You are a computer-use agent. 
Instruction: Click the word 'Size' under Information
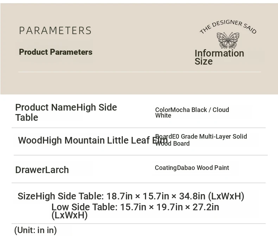[x=203, y=61]
